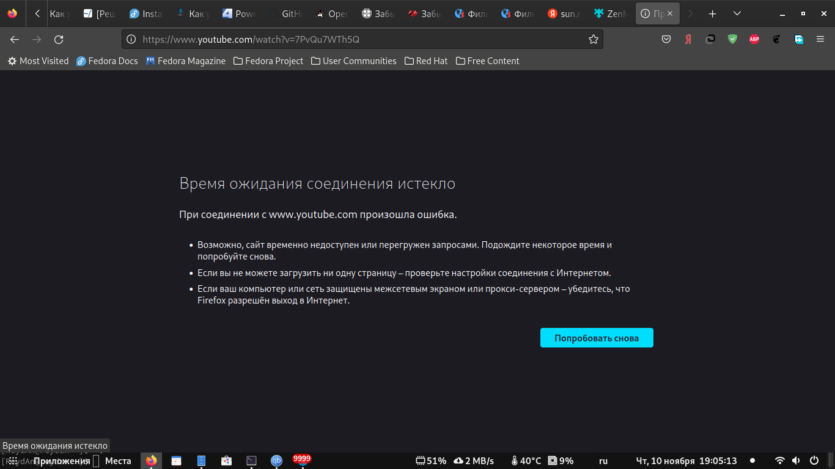This screenshot has width=835, height=469.
Task: Reload the current page
Action: click(x=59, y=40)
